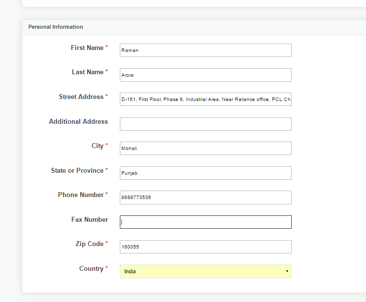Click the Zip Code input field
366x302 pixels.
(206, 247)
